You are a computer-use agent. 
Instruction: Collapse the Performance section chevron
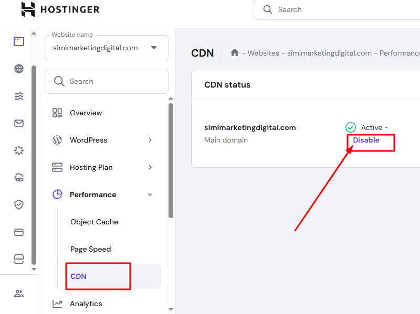pos(150,194)
